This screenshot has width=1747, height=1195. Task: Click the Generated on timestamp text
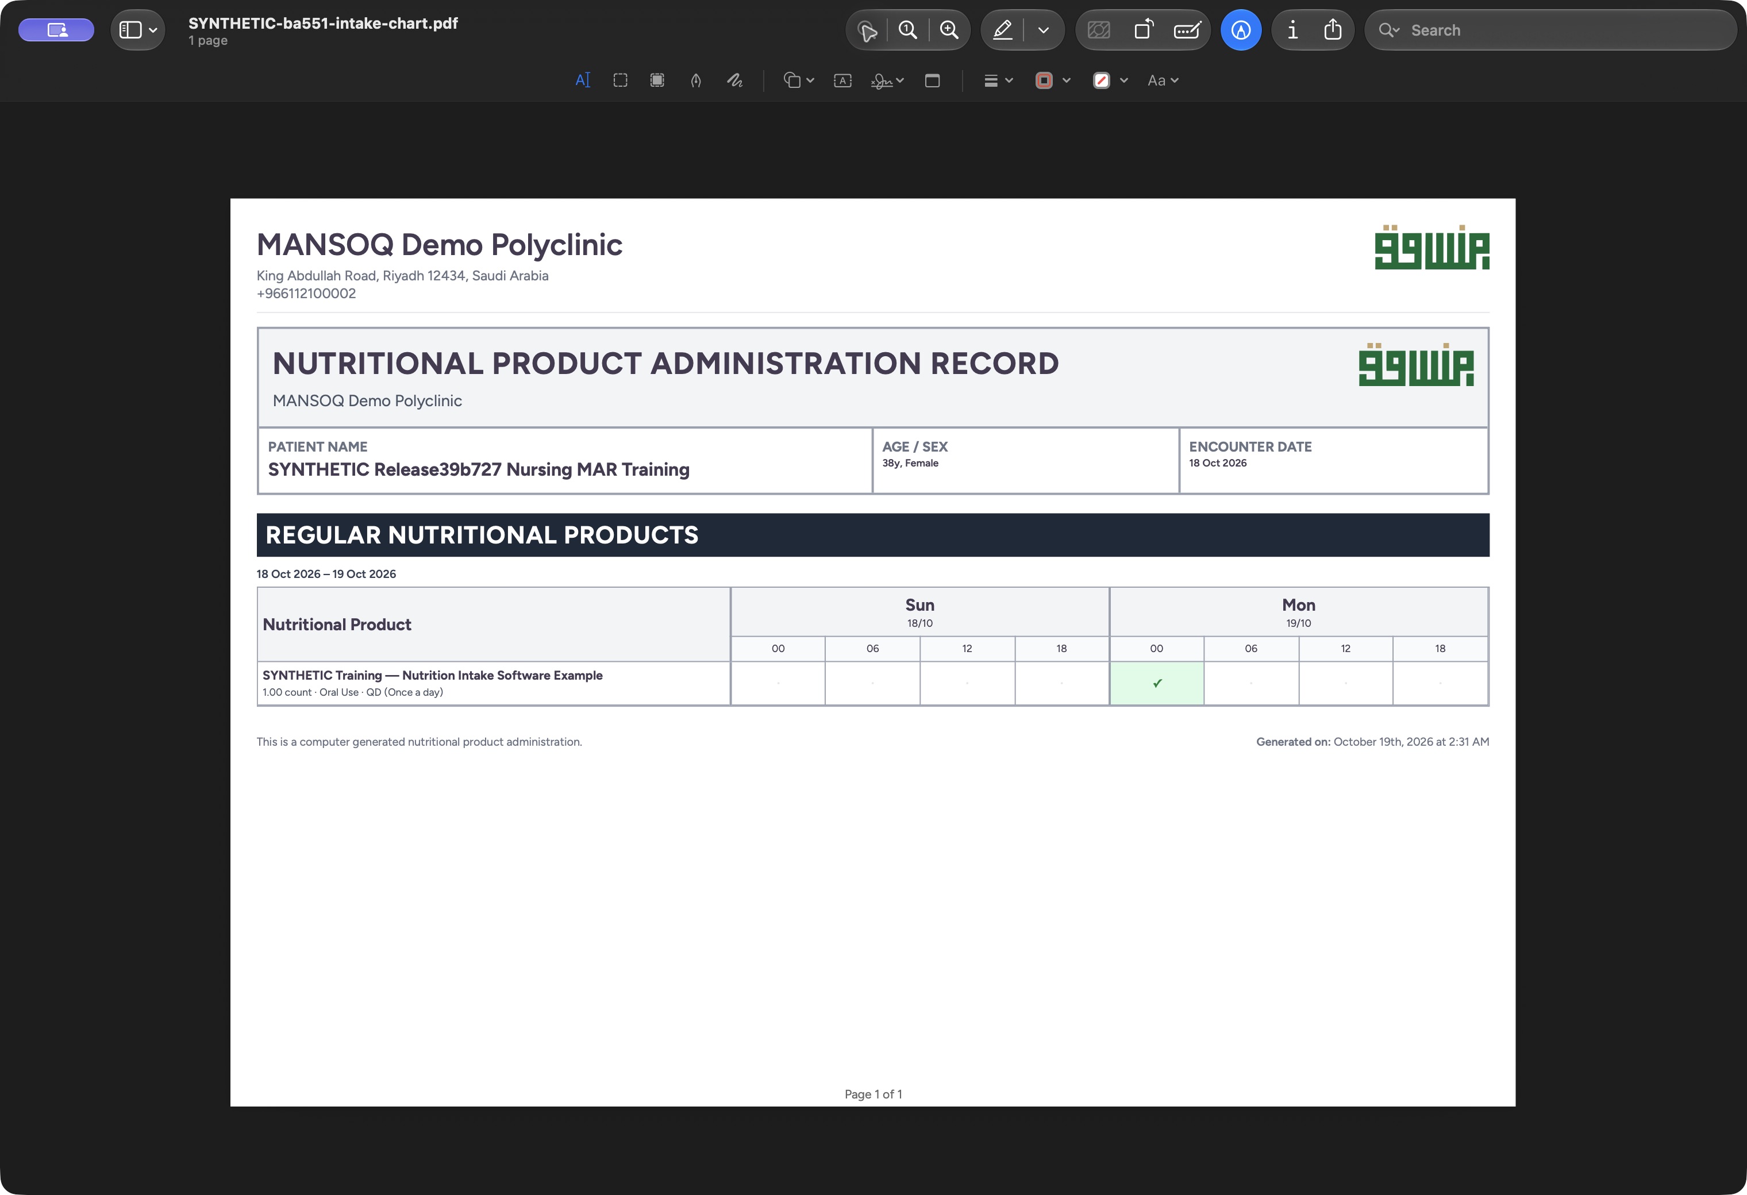point(1373,742)
